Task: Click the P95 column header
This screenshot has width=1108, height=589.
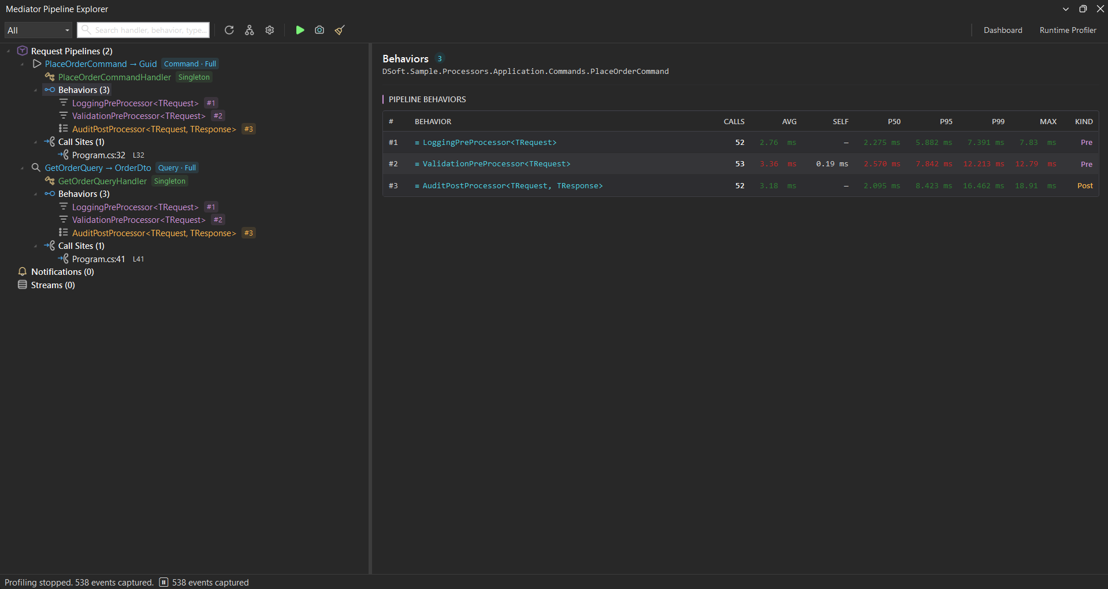Action: click(x=946, y=121)
